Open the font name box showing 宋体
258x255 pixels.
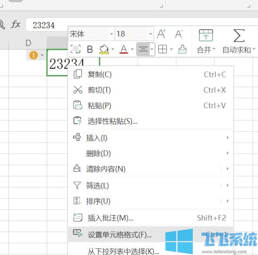click(x=92, y=34)
